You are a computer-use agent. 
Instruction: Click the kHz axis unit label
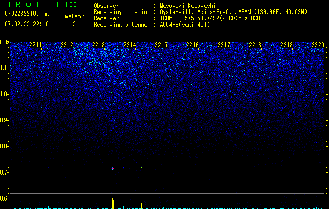(5, 42)
